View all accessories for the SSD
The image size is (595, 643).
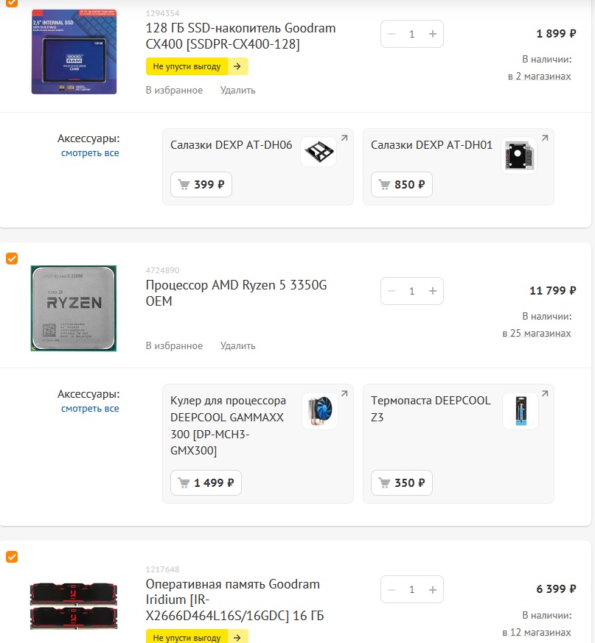point(90,153)
